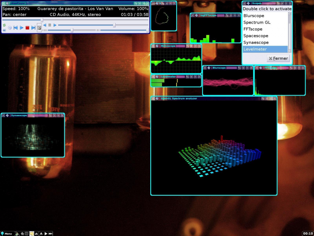
Task: Toggle the green loop icon
Action: 4,25
